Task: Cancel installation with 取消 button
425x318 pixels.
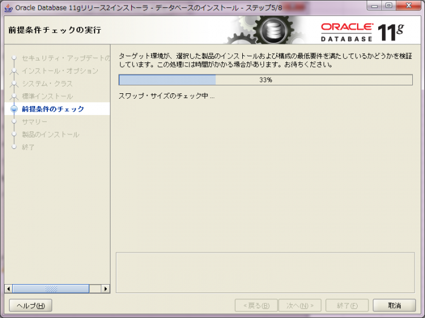Action: click(395, 305)
